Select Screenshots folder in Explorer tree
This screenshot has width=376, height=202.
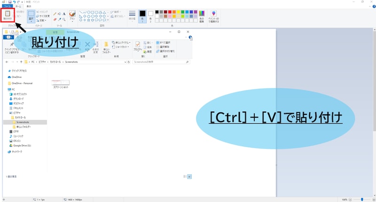[23, 122]
